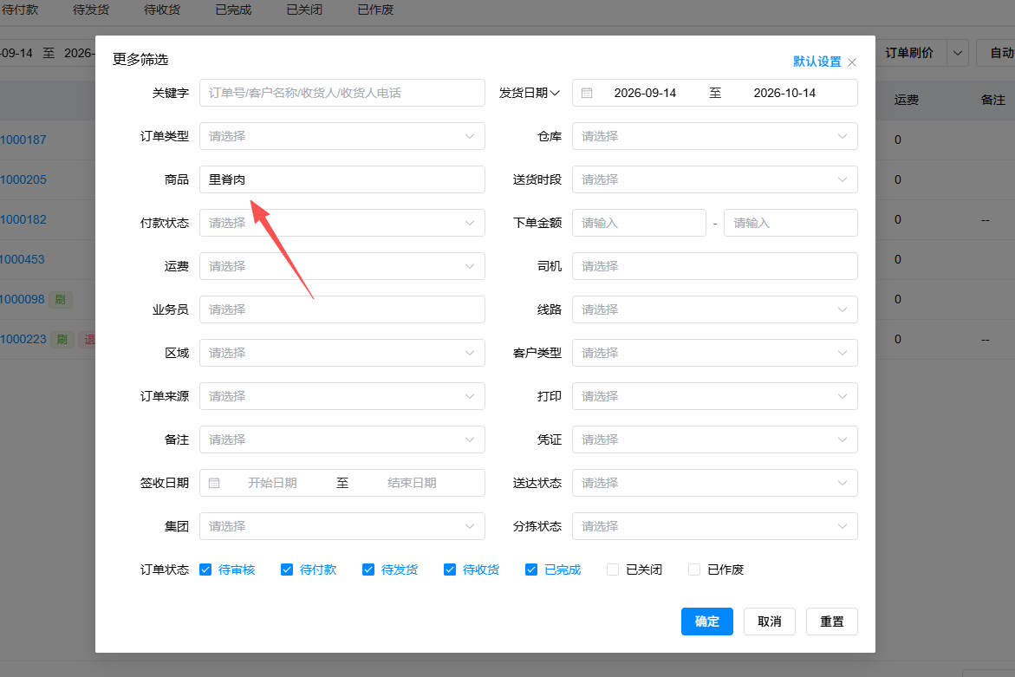Click the 司机 select field

point(714,267)
